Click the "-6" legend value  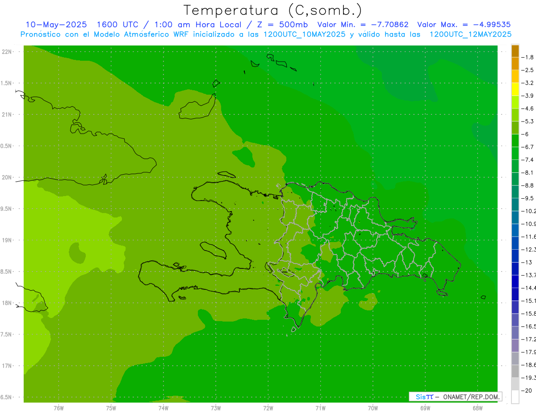[525, 134]
